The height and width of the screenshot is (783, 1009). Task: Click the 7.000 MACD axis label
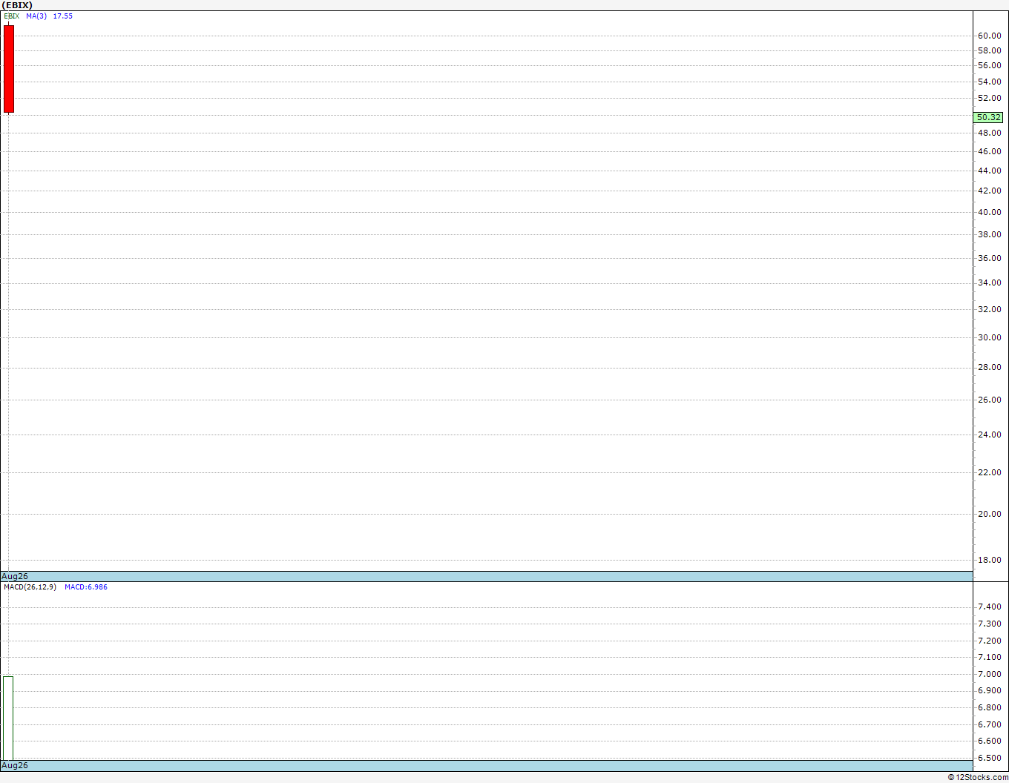989,674
